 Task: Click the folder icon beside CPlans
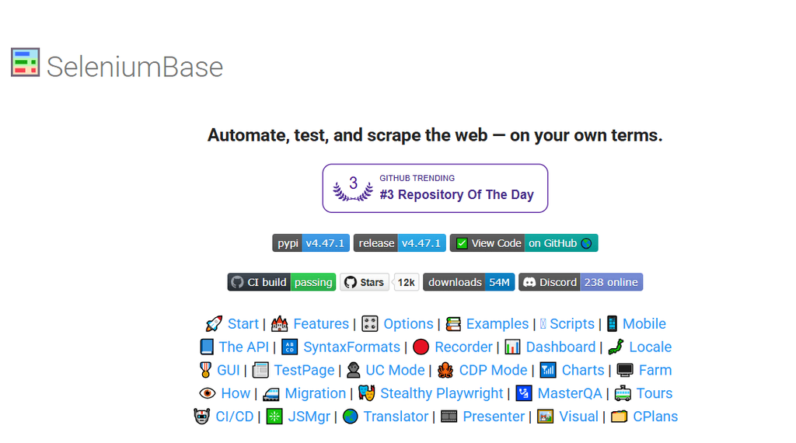pyautogui.click(x=619, y=417)
